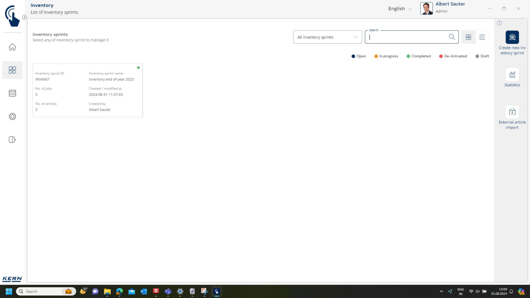
Task: Open the INV4567 inventory sprint card
Action: click(x=87, y=90)
